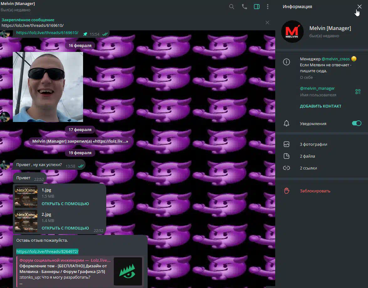Click the notifications bell icon
Screen dimensions: 368x288
286,124
